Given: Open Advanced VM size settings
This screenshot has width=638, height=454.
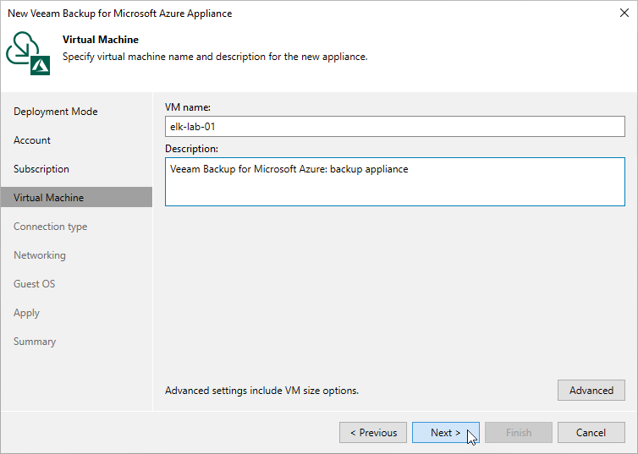Looking at the screenshot, I should click(x=591, y=391).
